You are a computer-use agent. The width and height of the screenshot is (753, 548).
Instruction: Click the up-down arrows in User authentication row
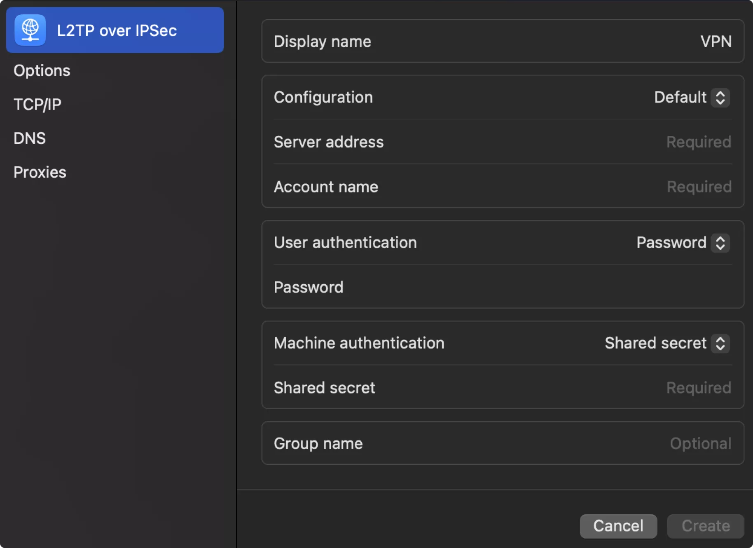pyautogui.click(x=720, y=243)
